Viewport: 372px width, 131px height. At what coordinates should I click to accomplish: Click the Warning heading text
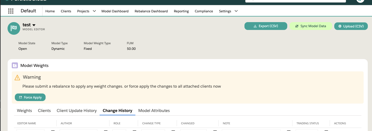pos(32,77)
